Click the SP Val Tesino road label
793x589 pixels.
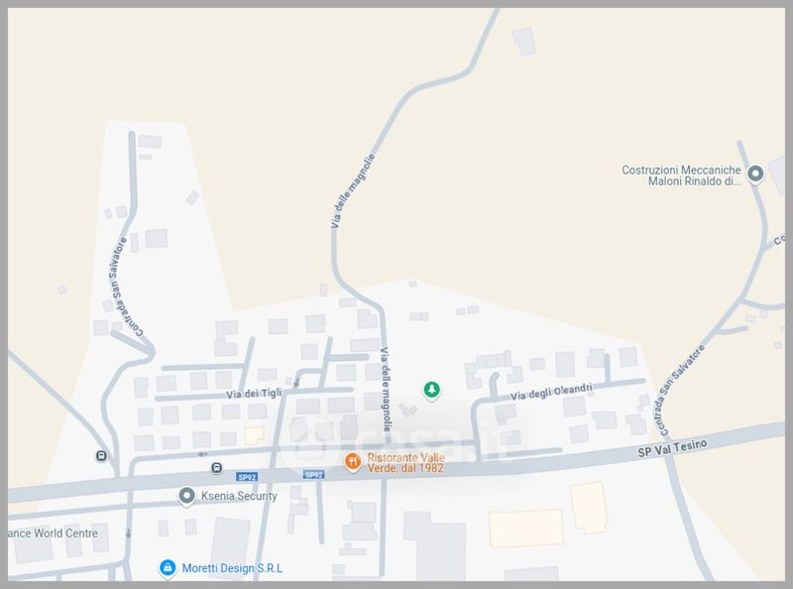(x=672, y=448)
